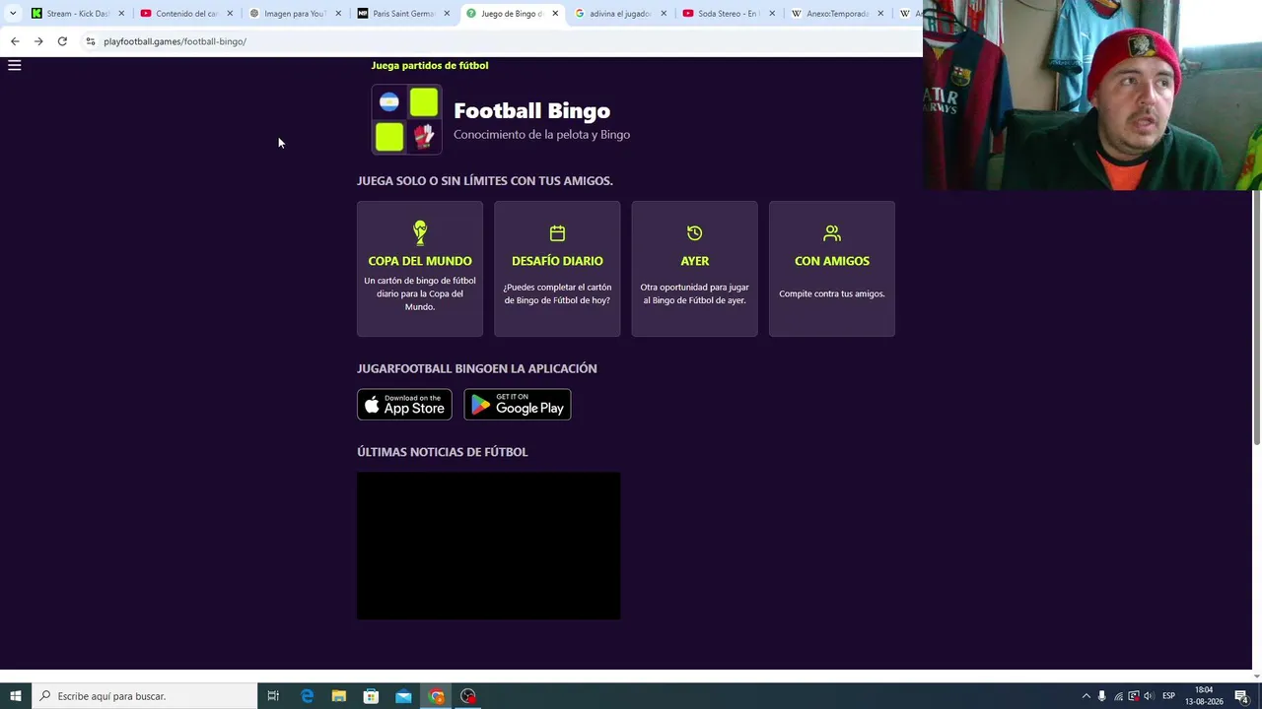Click the World Cup trophy icon

[x=420, y=233]
